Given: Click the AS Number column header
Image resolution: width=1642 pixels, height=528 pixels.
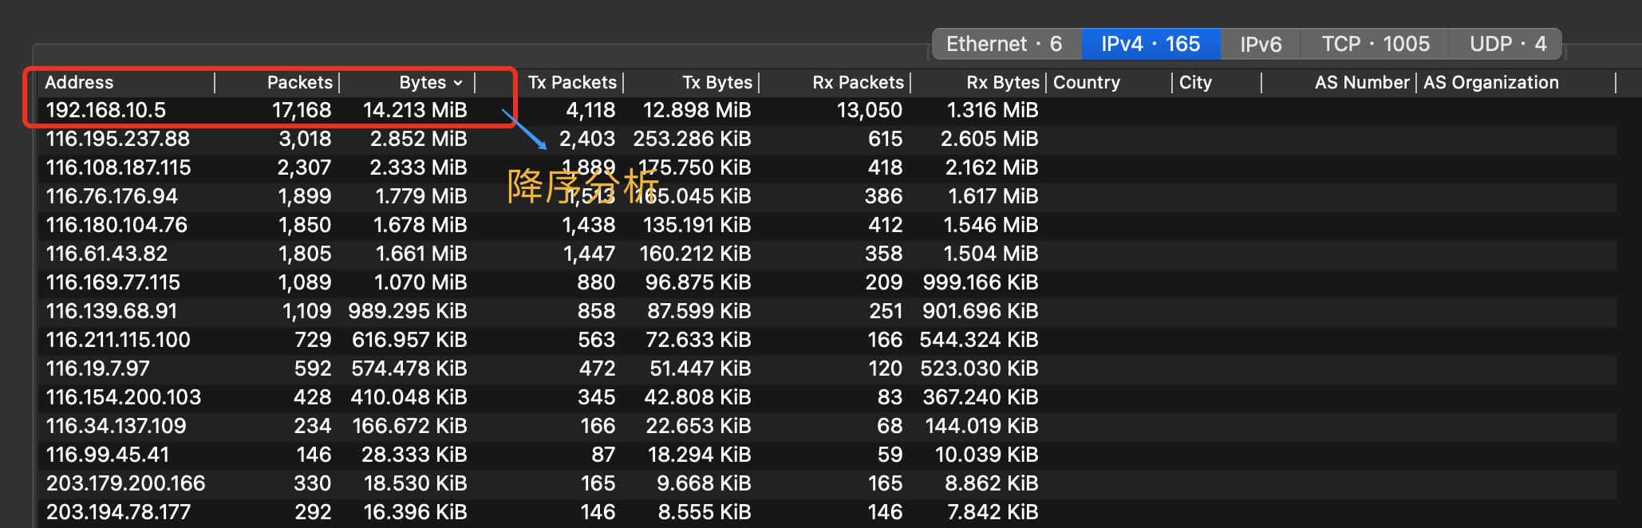Looking at the screenshot, I should (x=1361, y=82).
